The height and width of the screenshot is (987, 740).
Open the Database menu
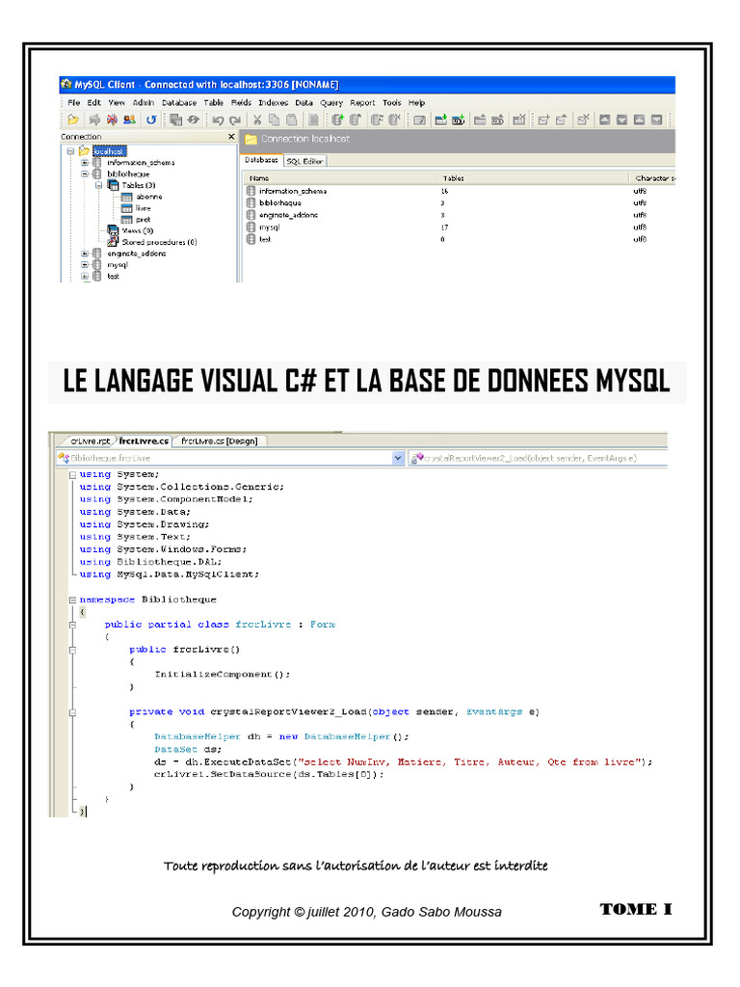click(x=178, y=102)
